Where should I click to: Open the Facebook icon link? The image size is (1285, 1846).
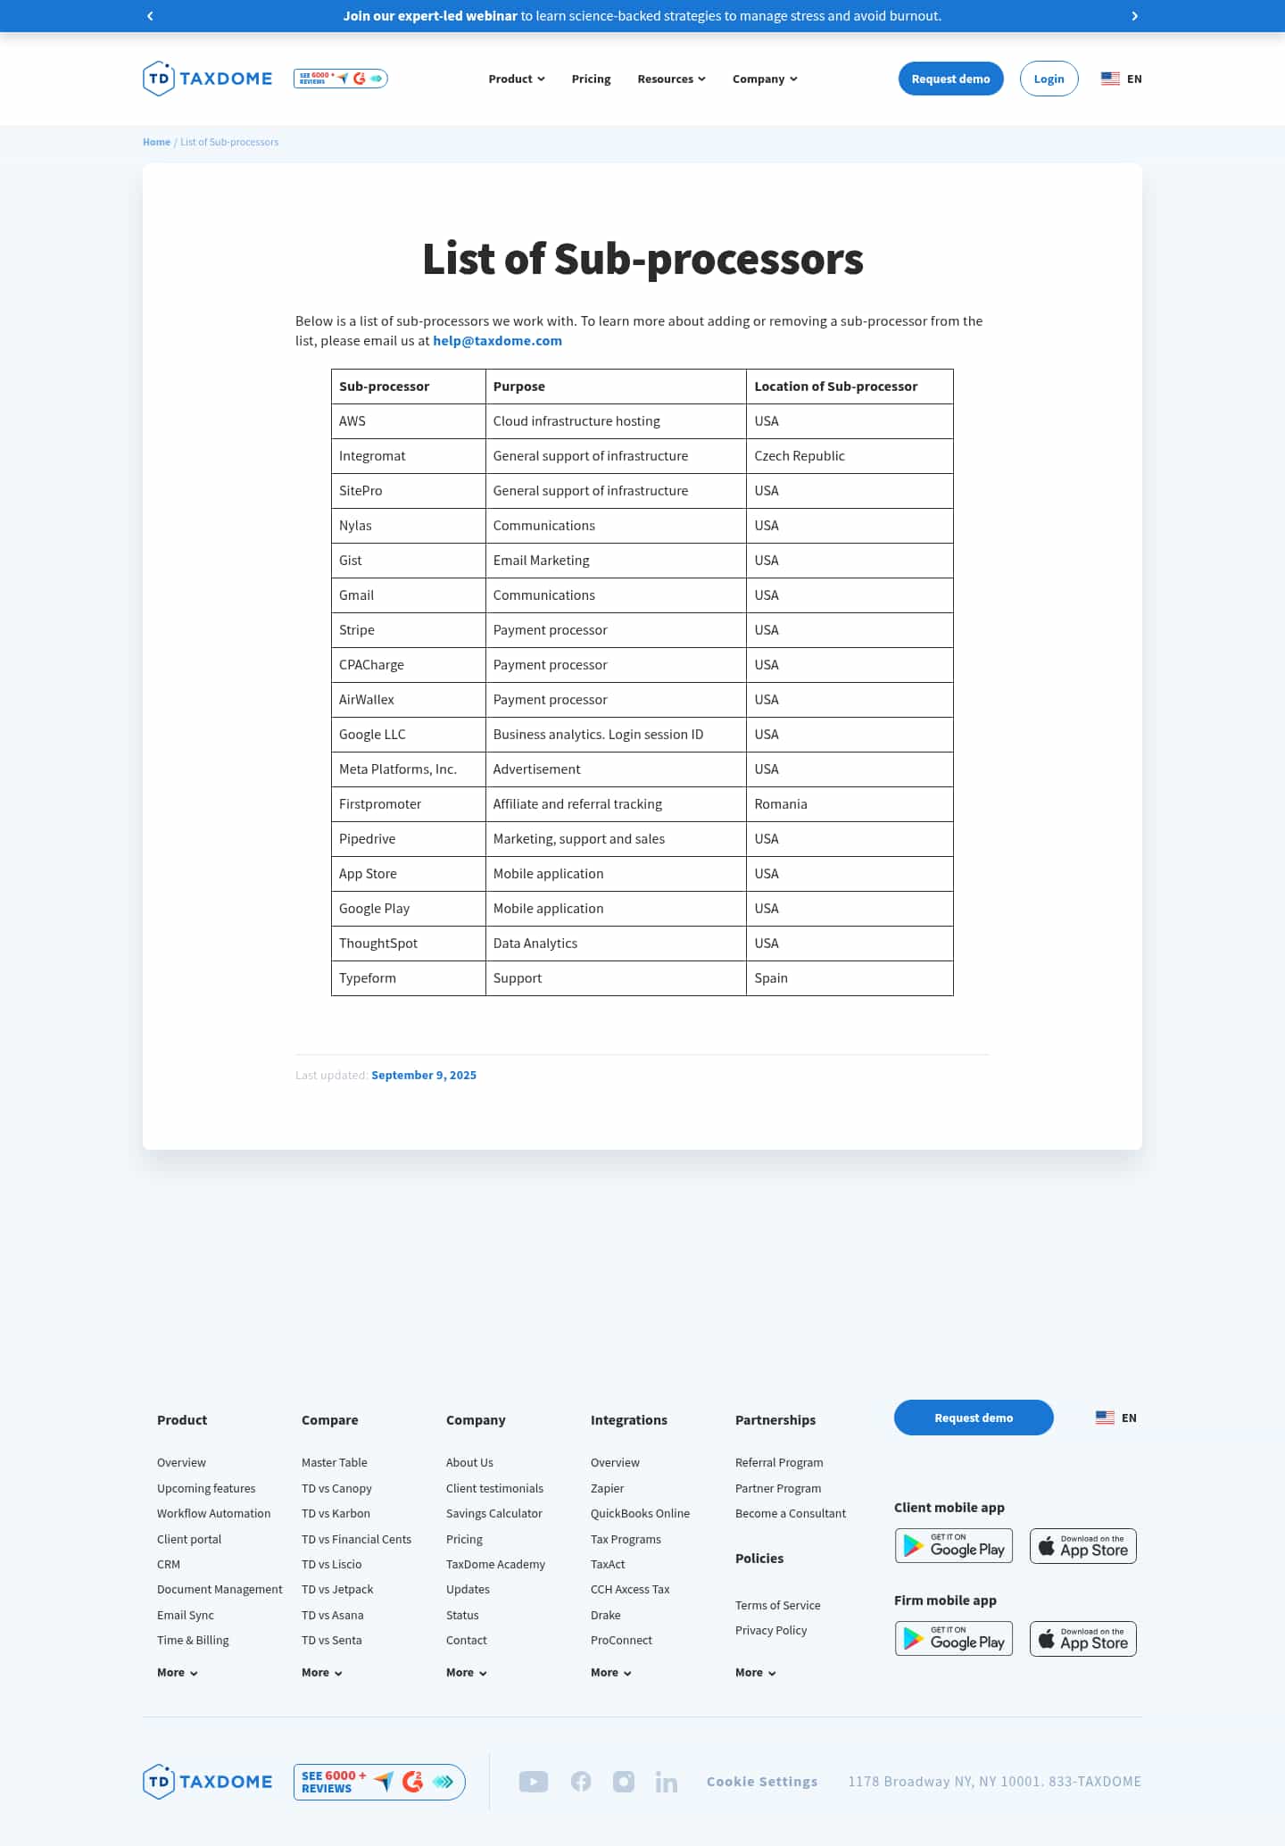581,1782
